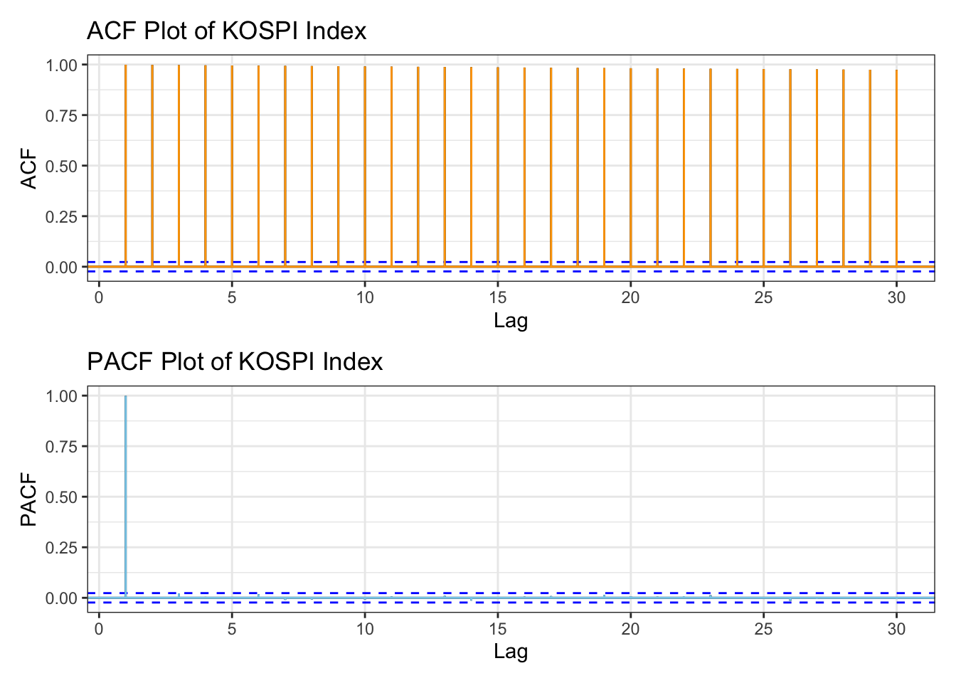Click the 20 tick label below the PACF plot
956x683 pixels.
click(631, 629)
